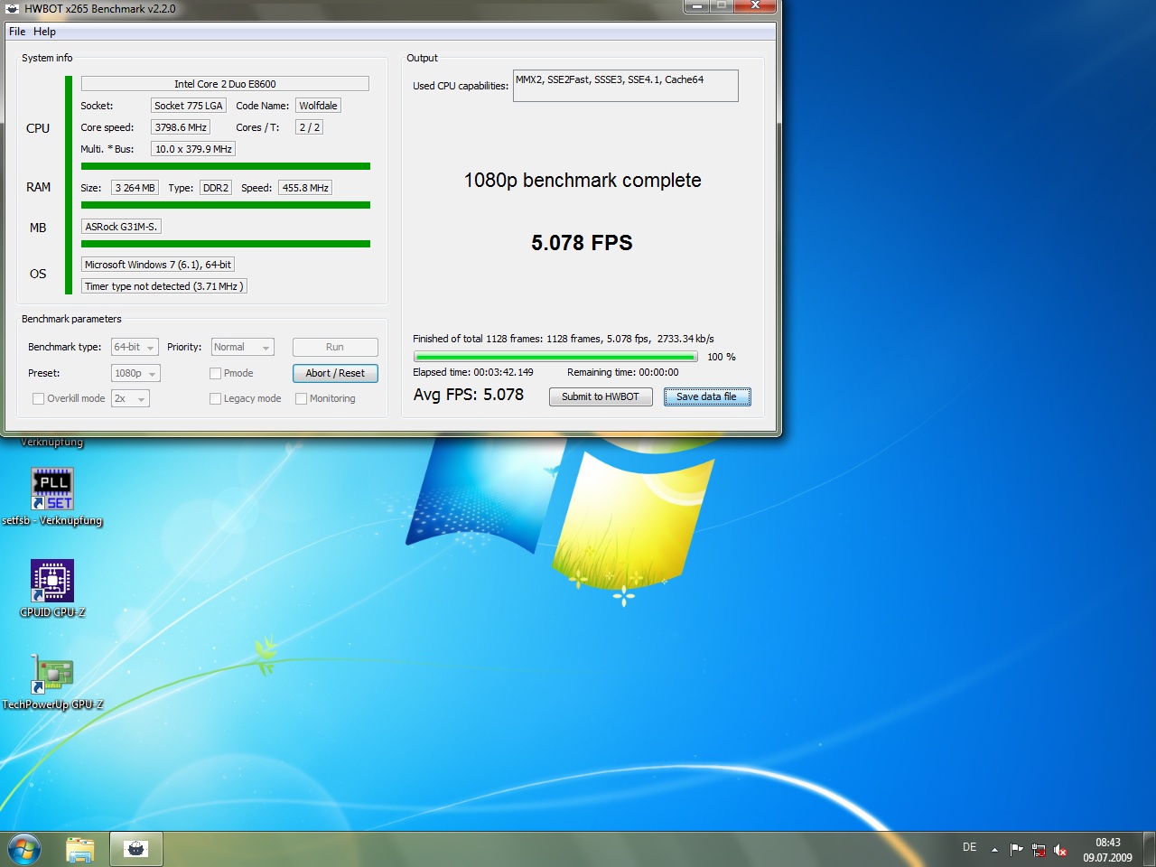This screenshot has height=867, width=1156.
Task: Open the Overkill 2x multiplier dropdown
Action: pyautogui.click(x=129, y=398)
